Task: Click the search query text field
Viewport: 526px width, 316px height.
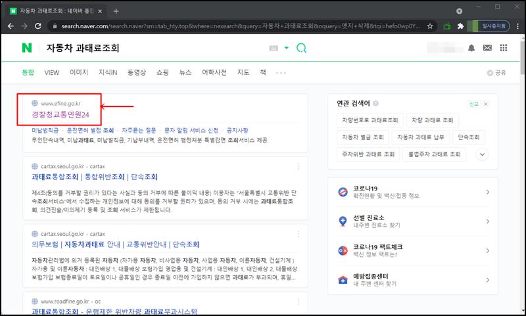Action: click(155, 48)
